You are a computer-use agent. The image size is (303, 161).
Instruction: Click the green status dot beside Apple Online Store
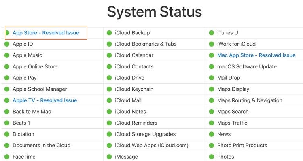7,66
